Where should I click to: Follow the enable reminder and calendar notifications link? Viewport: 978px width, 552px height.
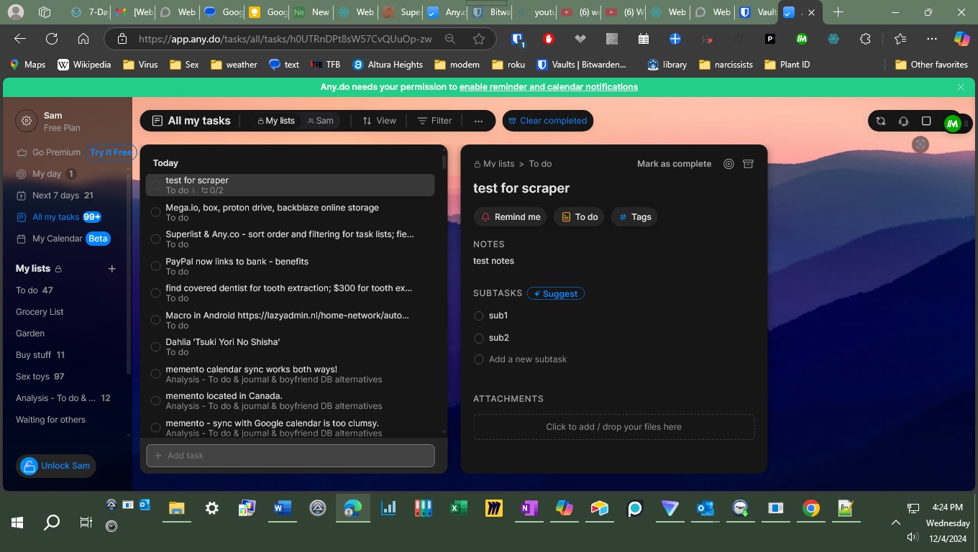pyautogui.click(x=548, y=87)
